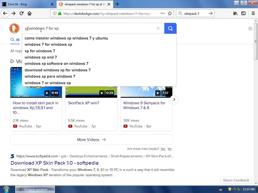Viewport: 258px width, 193px height.
Task: Reload the current page
Action: (x=21, y=14)
